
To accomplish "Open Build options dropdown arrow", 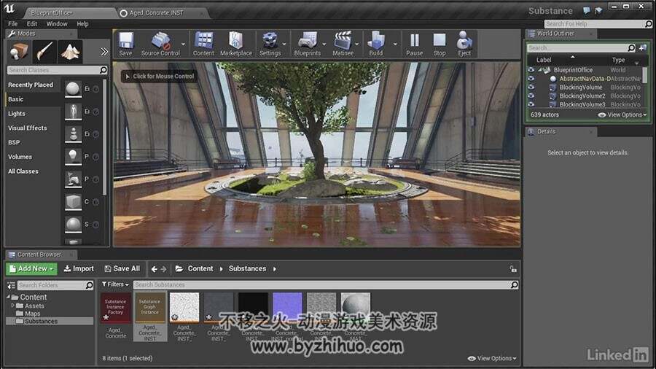I will [395, 44].
